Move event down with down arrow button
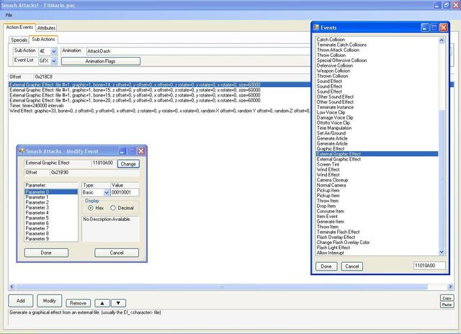Image resolution: width=461 pixels, height=334 pixels. click(x=118, y=303)
